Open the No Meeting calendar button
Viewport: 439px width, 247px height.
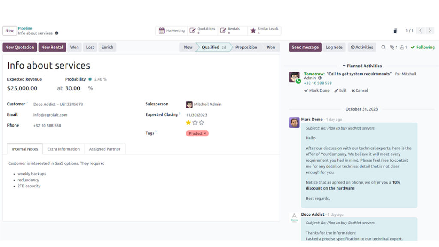point(171,31)
